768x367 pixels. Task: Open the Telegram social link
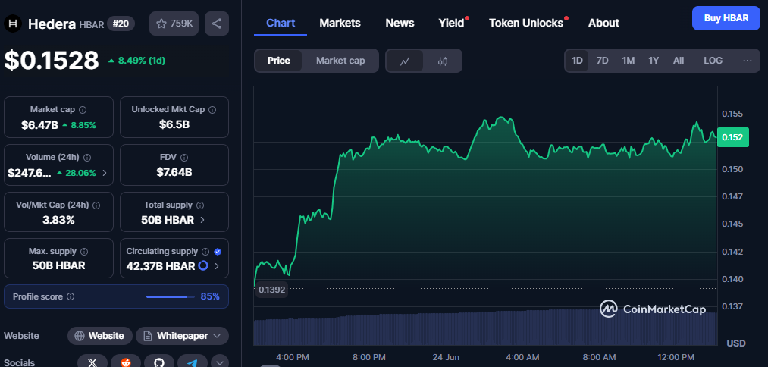pos(193,362)
